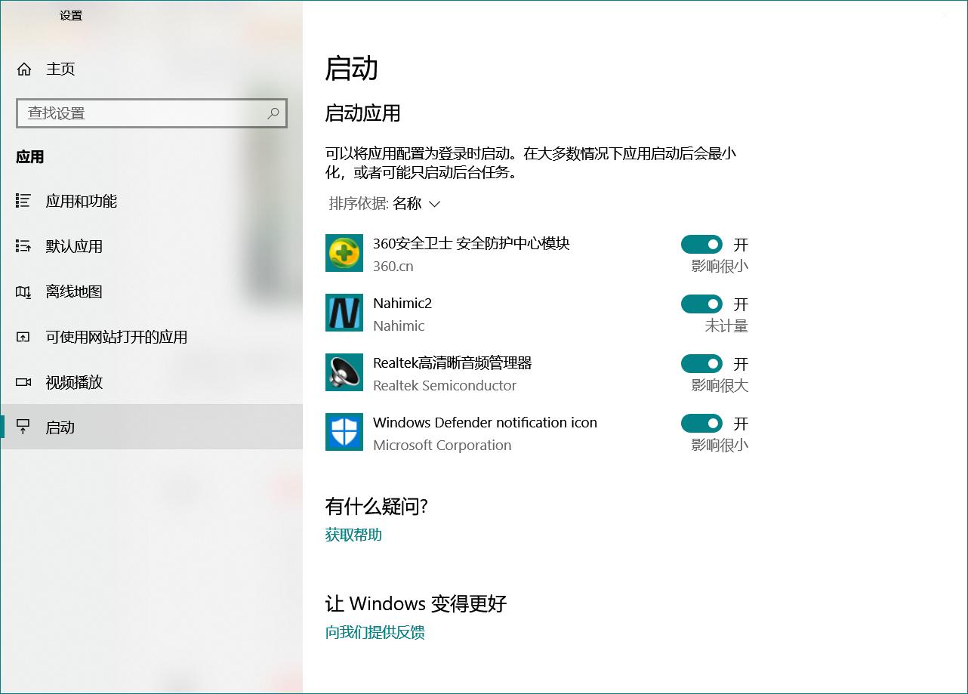Click the Windows Defender shield icon
Viewport: 968px width, 694px height.
tap(344, 432)
